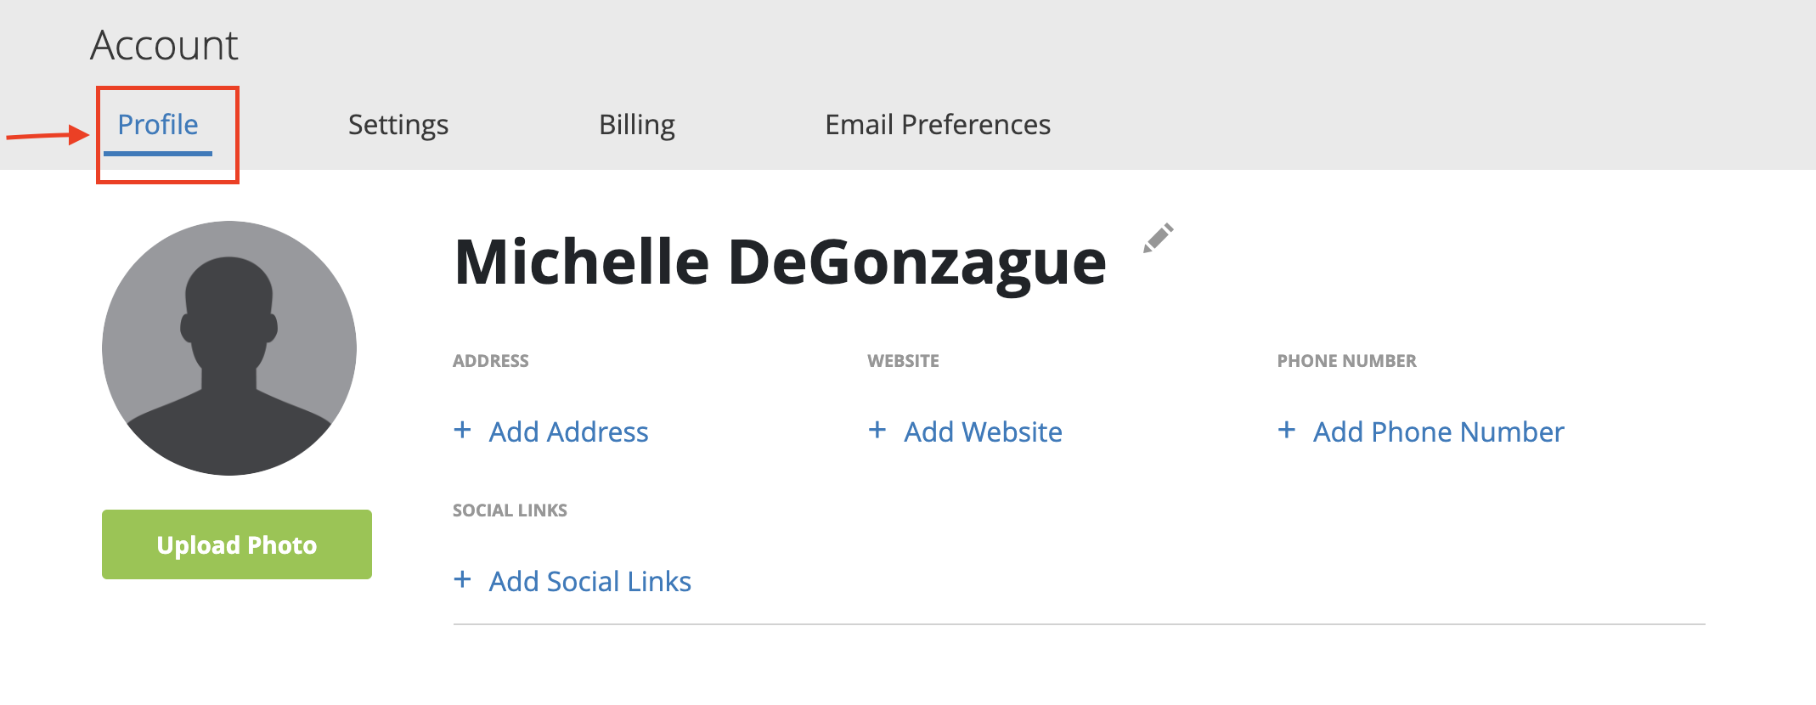This screenshot has width=1816, height=705.
Task: Choose the Add Phone Number link
Action: (x=1438, y=431)
